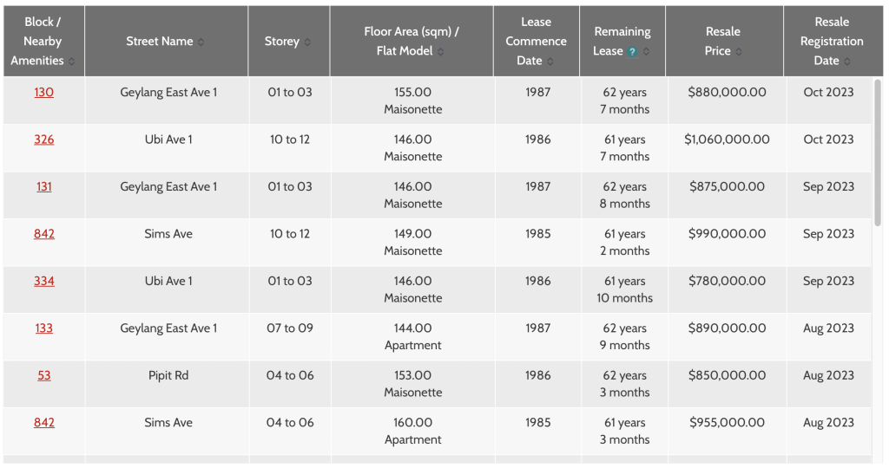
Task: Open block 326 Ubi Ave 1 link
Action: [43, 140]
